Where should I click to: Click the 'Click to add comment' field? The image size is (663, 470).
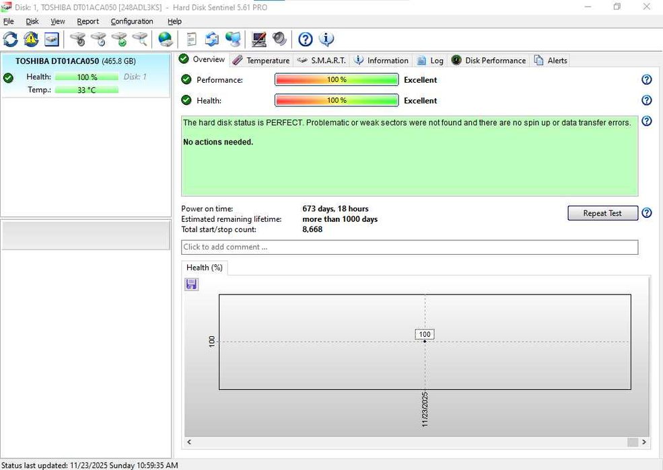pos(409,247)
